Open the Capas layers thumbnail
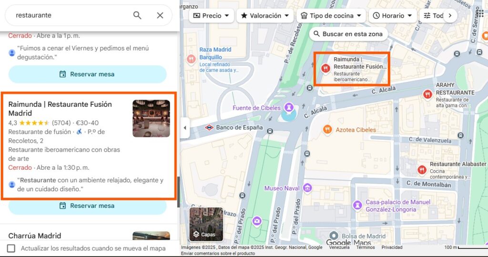 (x=206, y=225)
